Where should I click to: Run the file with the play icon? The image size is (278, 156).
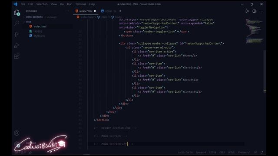pos(247,11)
